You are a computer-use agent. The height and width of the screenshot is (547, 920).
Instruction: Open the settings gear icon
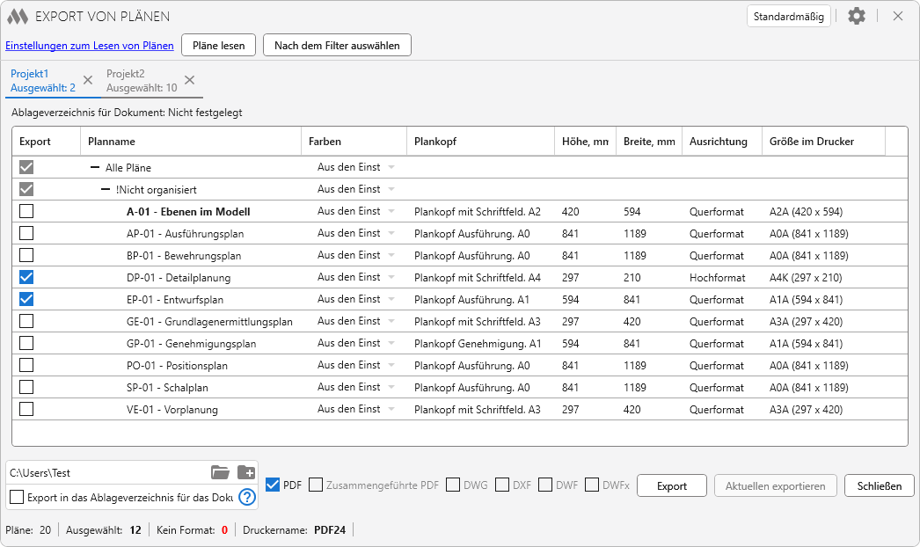[x=856, y=16]
